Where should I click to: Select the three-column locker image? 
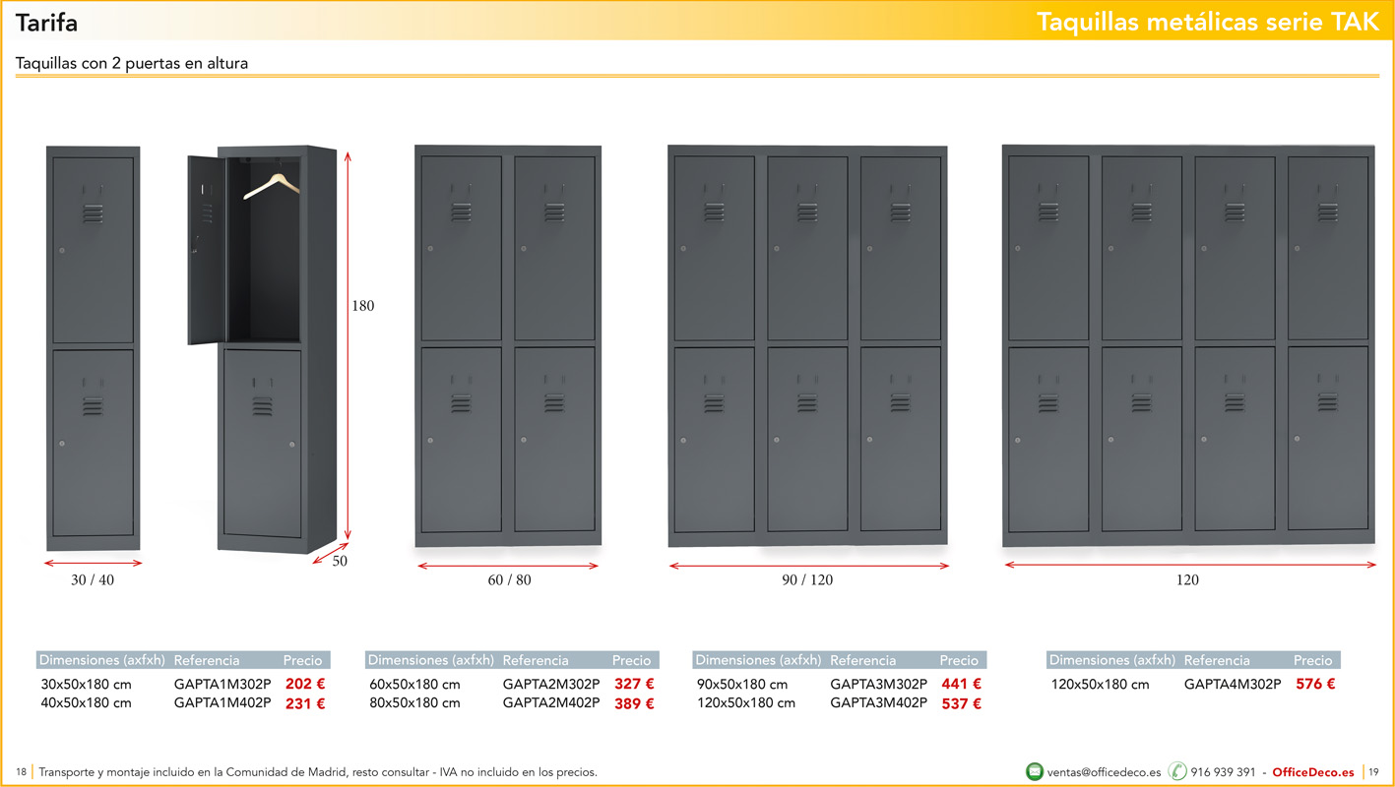(x=807, y=345)
